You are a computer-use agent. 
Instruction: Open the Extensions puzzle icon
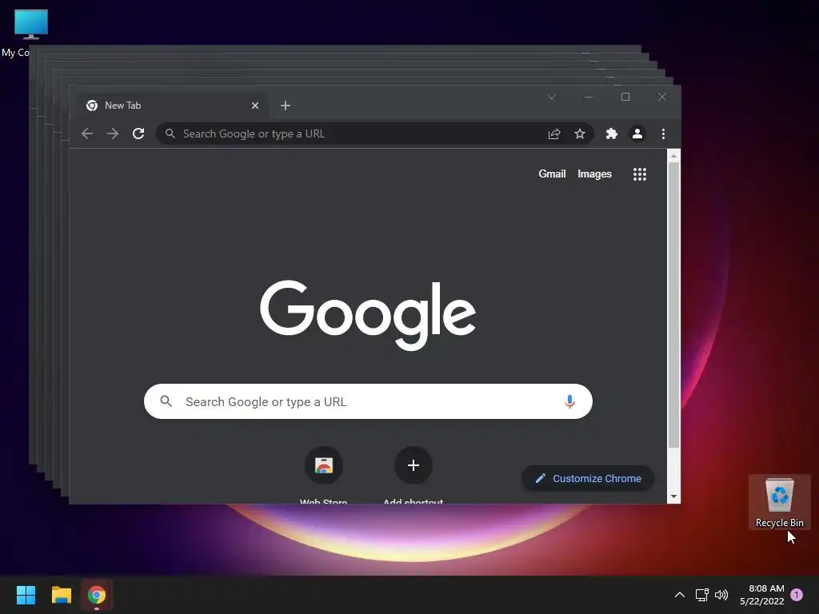[612, 134]
